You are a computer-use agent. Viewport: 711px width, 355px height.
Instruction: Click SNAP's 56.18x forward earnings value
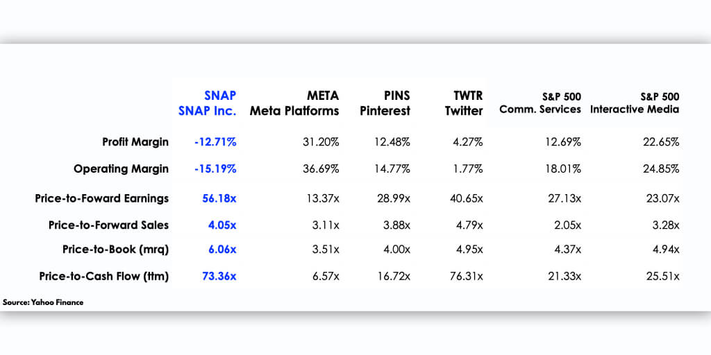pyautogui.click(x=219, y=198)
